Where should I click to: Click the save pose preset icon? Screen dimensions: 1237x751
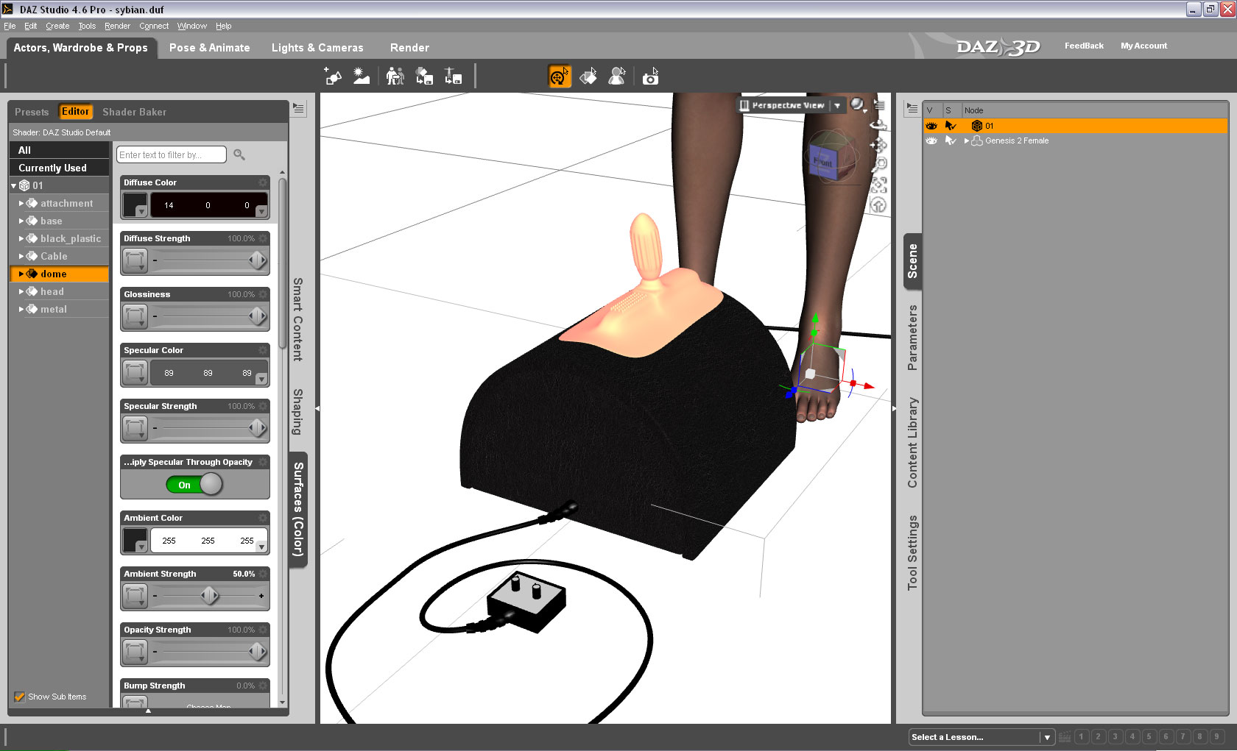(453, 76)
